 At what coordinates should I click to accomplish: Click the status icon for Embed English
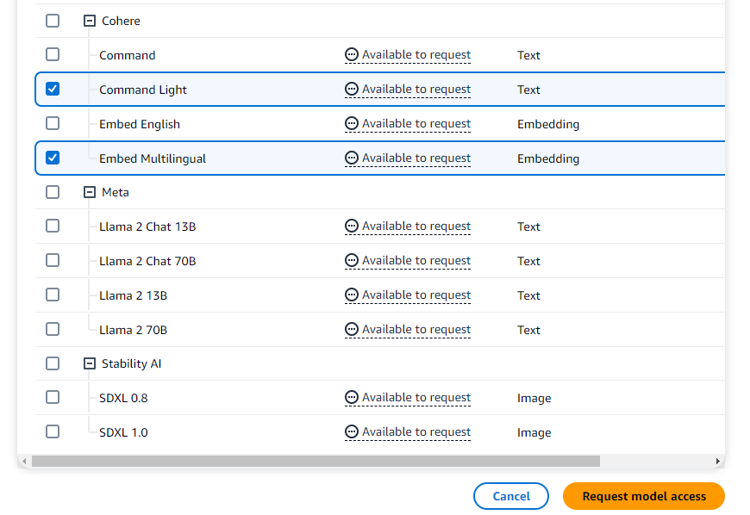pyautogui.click(x=352, y=123)
